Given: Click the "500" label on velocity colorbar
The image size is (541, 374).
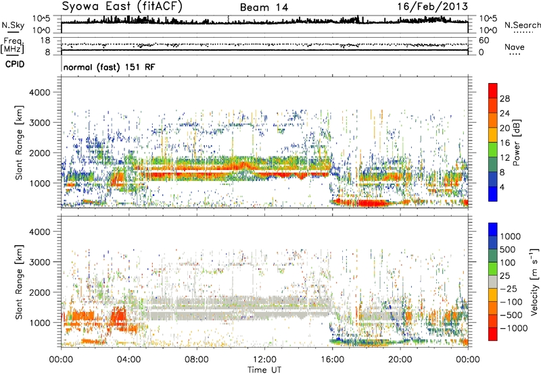Looking at the screenshot, I should [x=508, y=250].
